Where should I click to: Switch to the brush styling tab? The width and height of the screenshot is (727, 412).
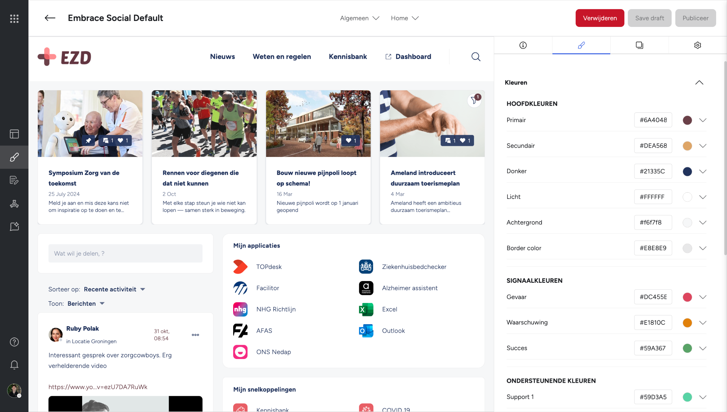[581, 45]
